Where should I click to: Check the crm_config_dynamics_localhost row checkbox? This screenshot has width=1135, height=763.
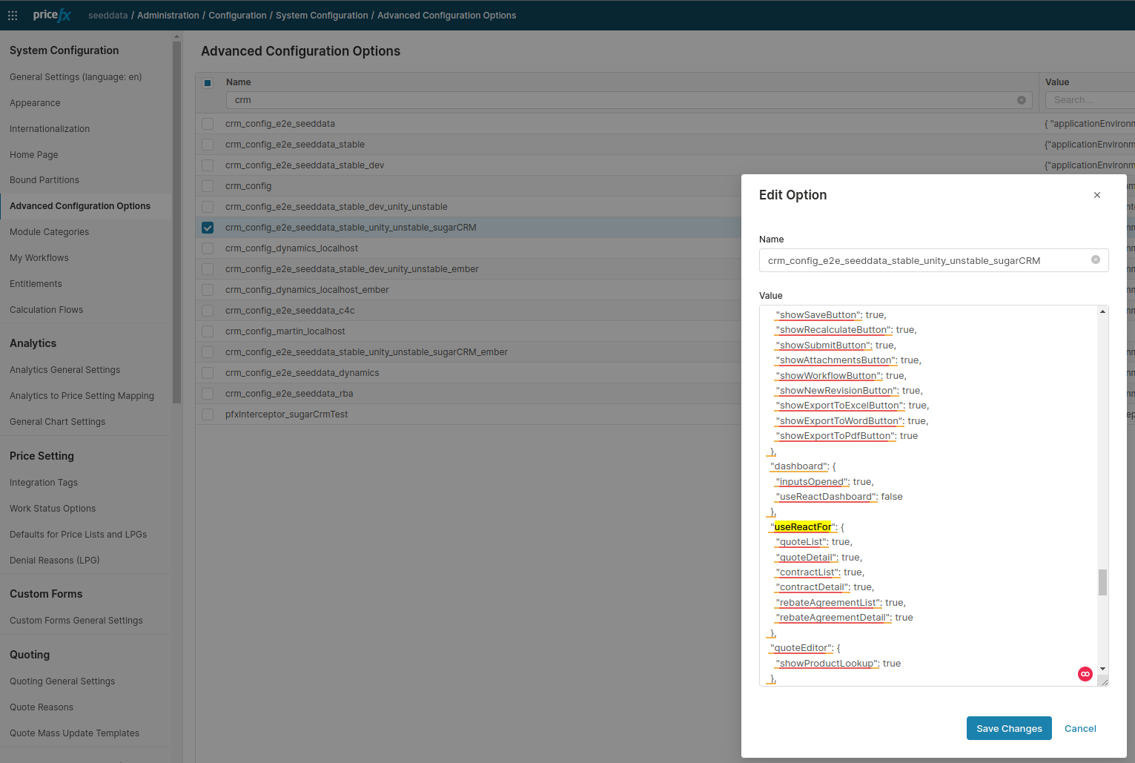click(x=208, y=248)
